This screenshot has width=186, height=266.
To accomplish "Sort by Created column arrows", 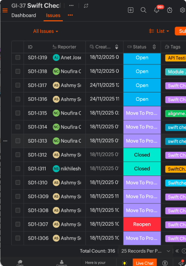I will click(x=116, y=47).
